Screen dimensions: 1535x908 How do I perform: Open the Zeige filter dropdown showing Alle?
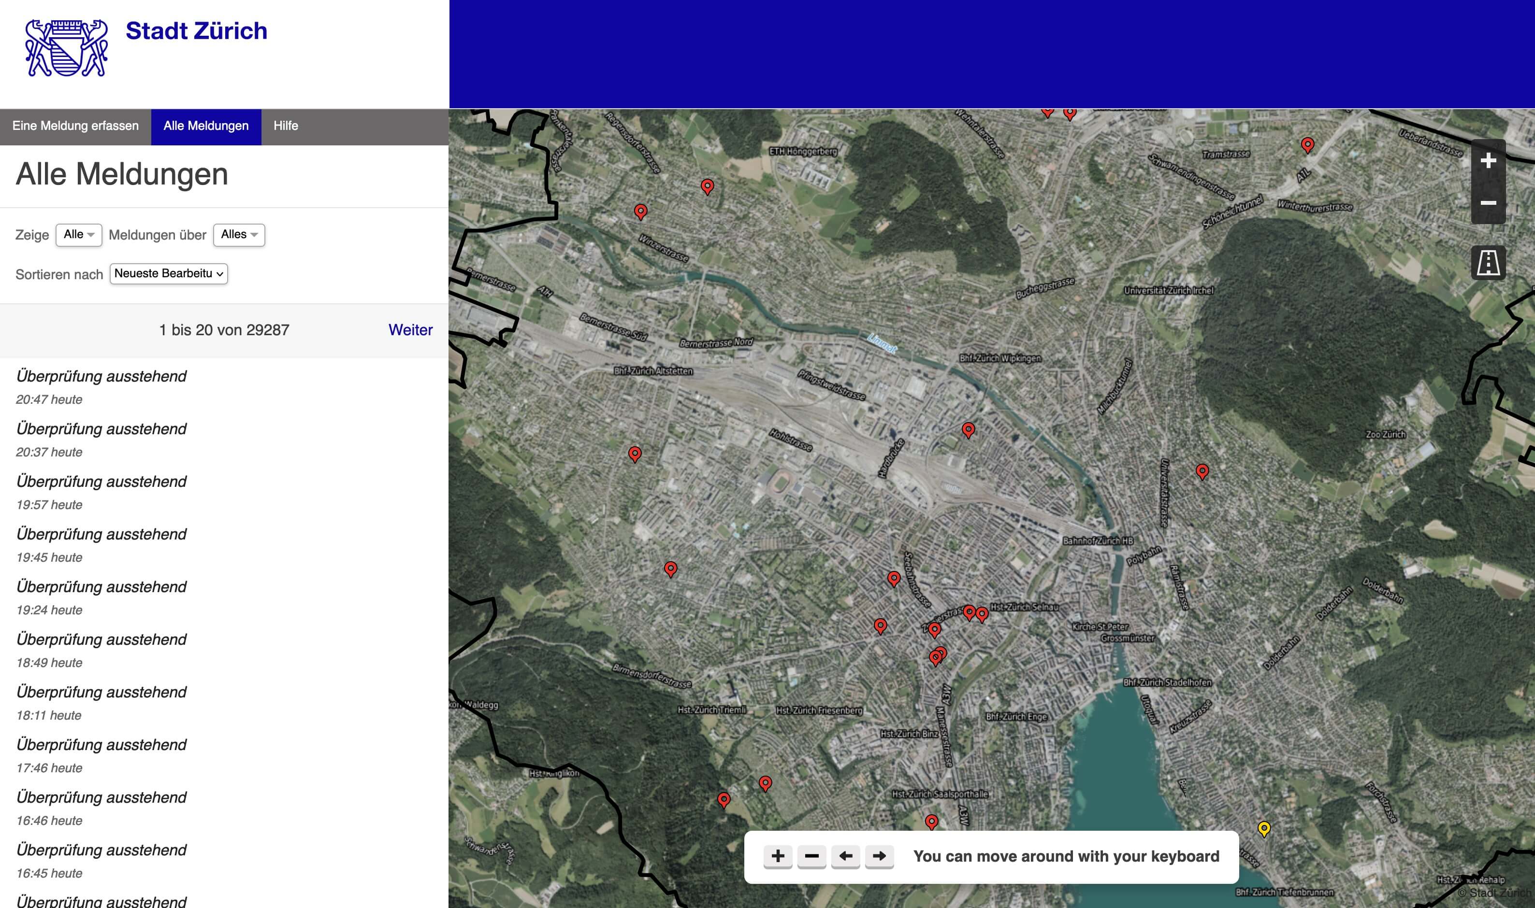tap(78, 234)
